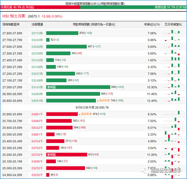Click the HSI 恒生指數 title
187x179 pixels.
coord(14,16)
